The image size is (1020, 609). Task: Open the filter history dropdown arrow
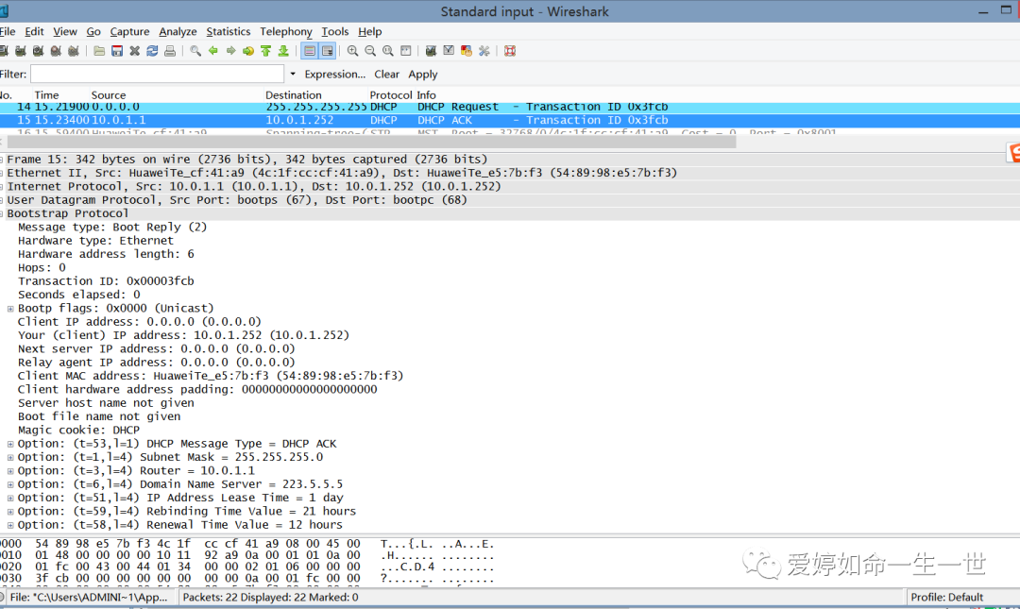[x=293, y=75]
